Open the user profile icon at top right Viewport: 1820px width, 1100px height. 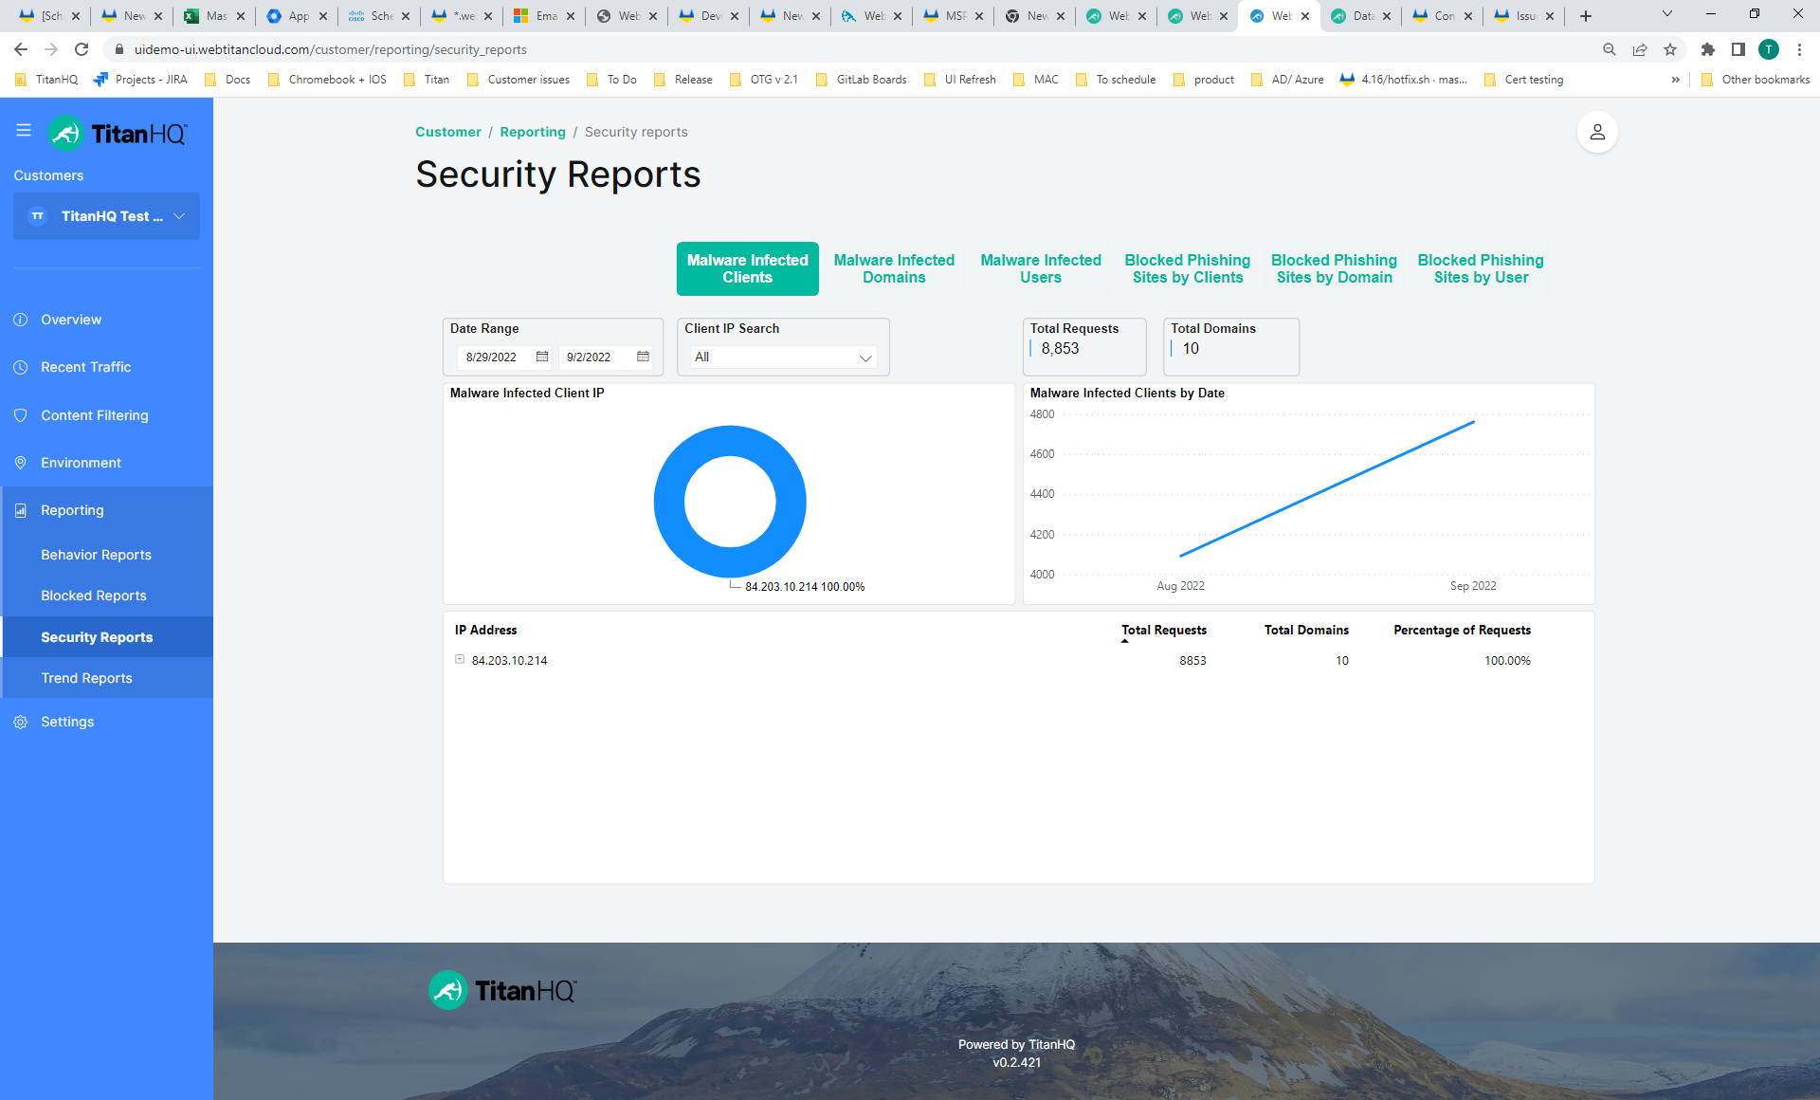click(1597, 132)
